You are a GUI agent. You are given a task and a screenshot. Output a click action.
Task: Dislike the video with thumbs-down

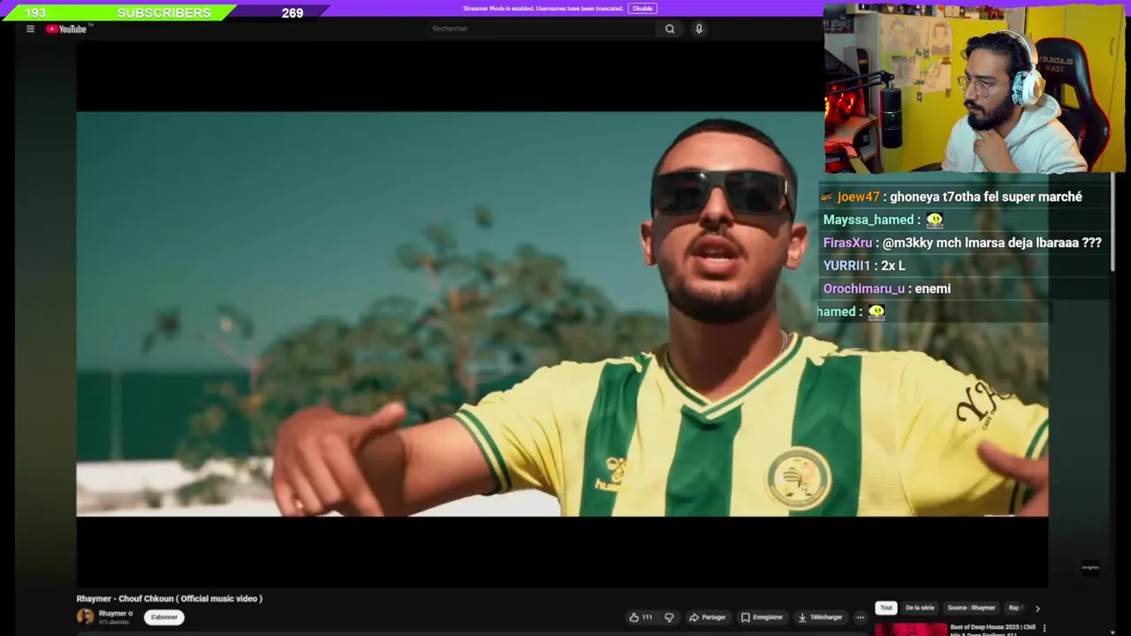point(669,617)
